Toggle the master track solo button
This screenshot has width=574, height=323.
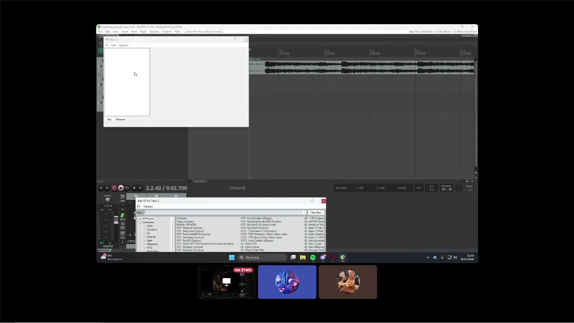[123, 210]
